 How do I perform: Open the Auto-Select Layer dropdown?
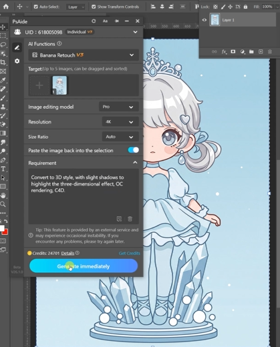pyautogui.click(x=76, y=7)
